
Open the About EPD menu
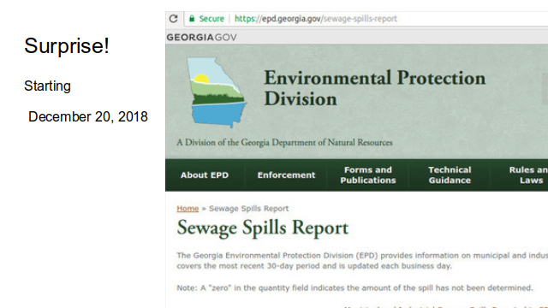205,175
